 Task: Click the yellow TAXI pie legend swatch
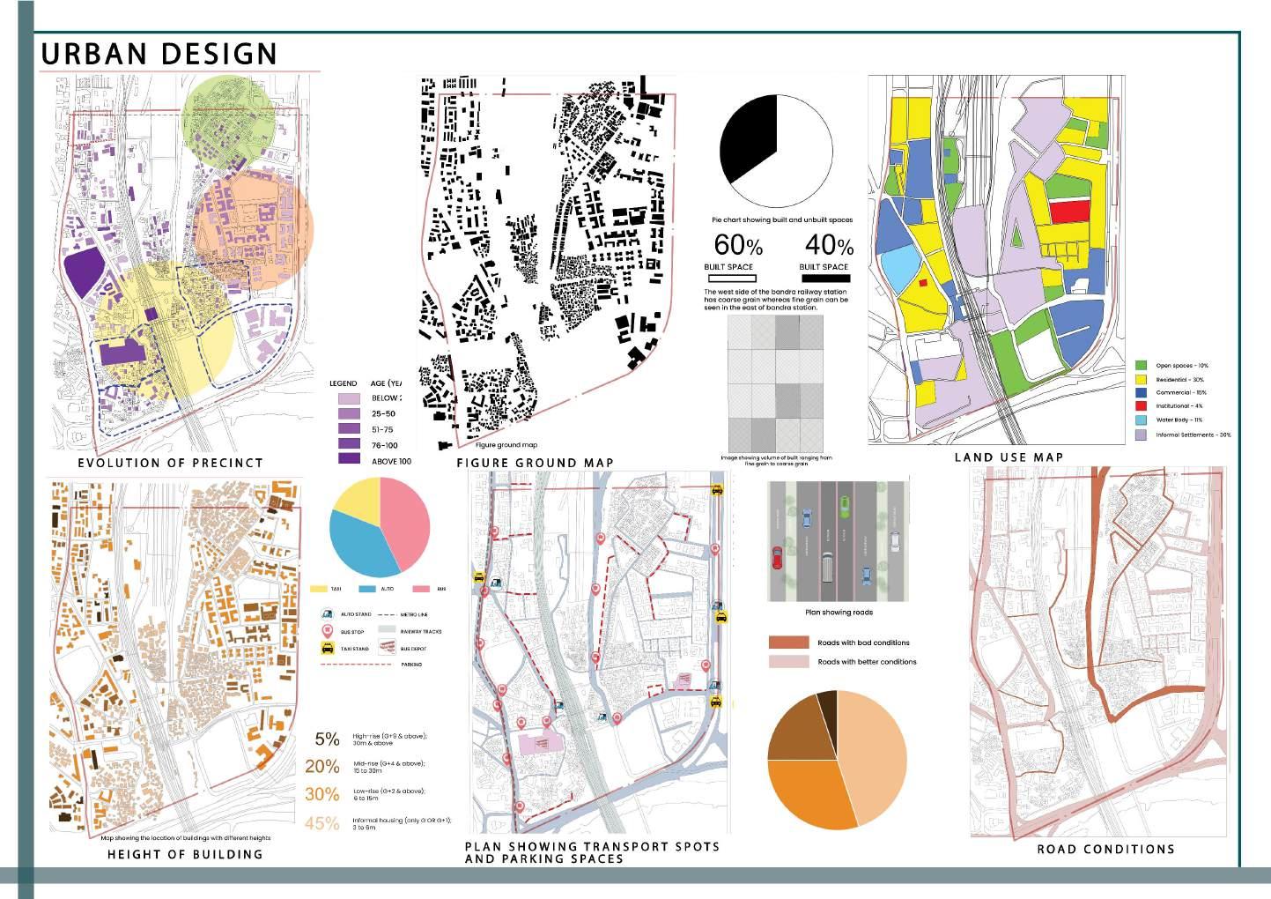(x=319, y=589)
